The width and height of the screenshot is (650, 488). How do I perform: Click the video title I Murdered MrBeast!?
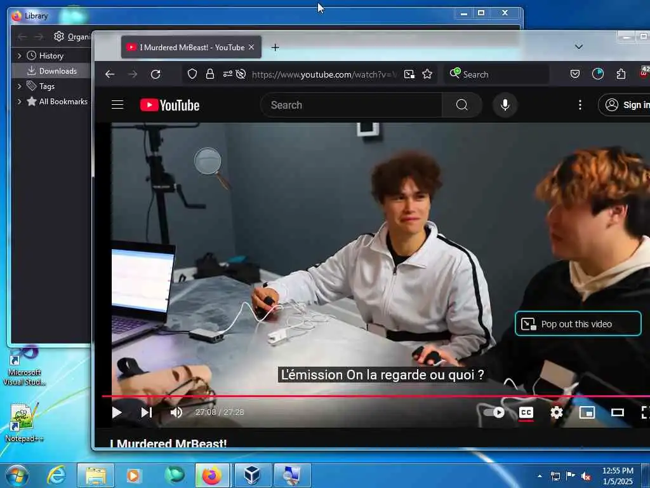(x=168, y=443)
